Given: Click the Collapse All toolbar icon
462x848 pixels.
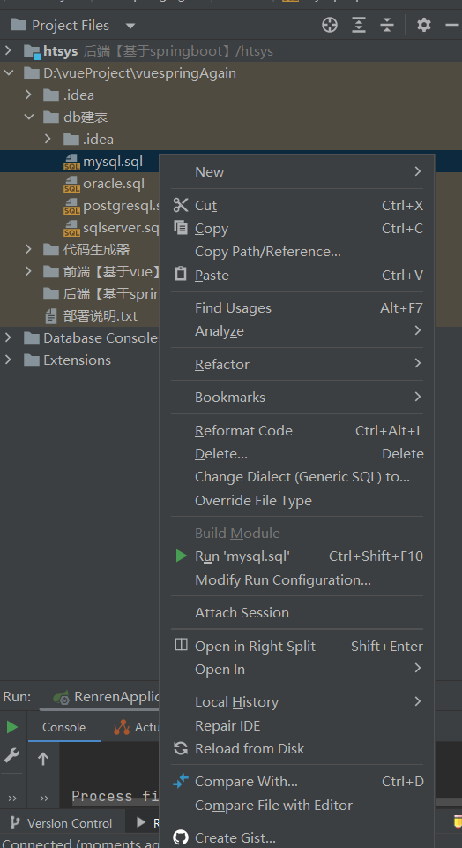Looking at the screenshot, I should click(387, 25).
